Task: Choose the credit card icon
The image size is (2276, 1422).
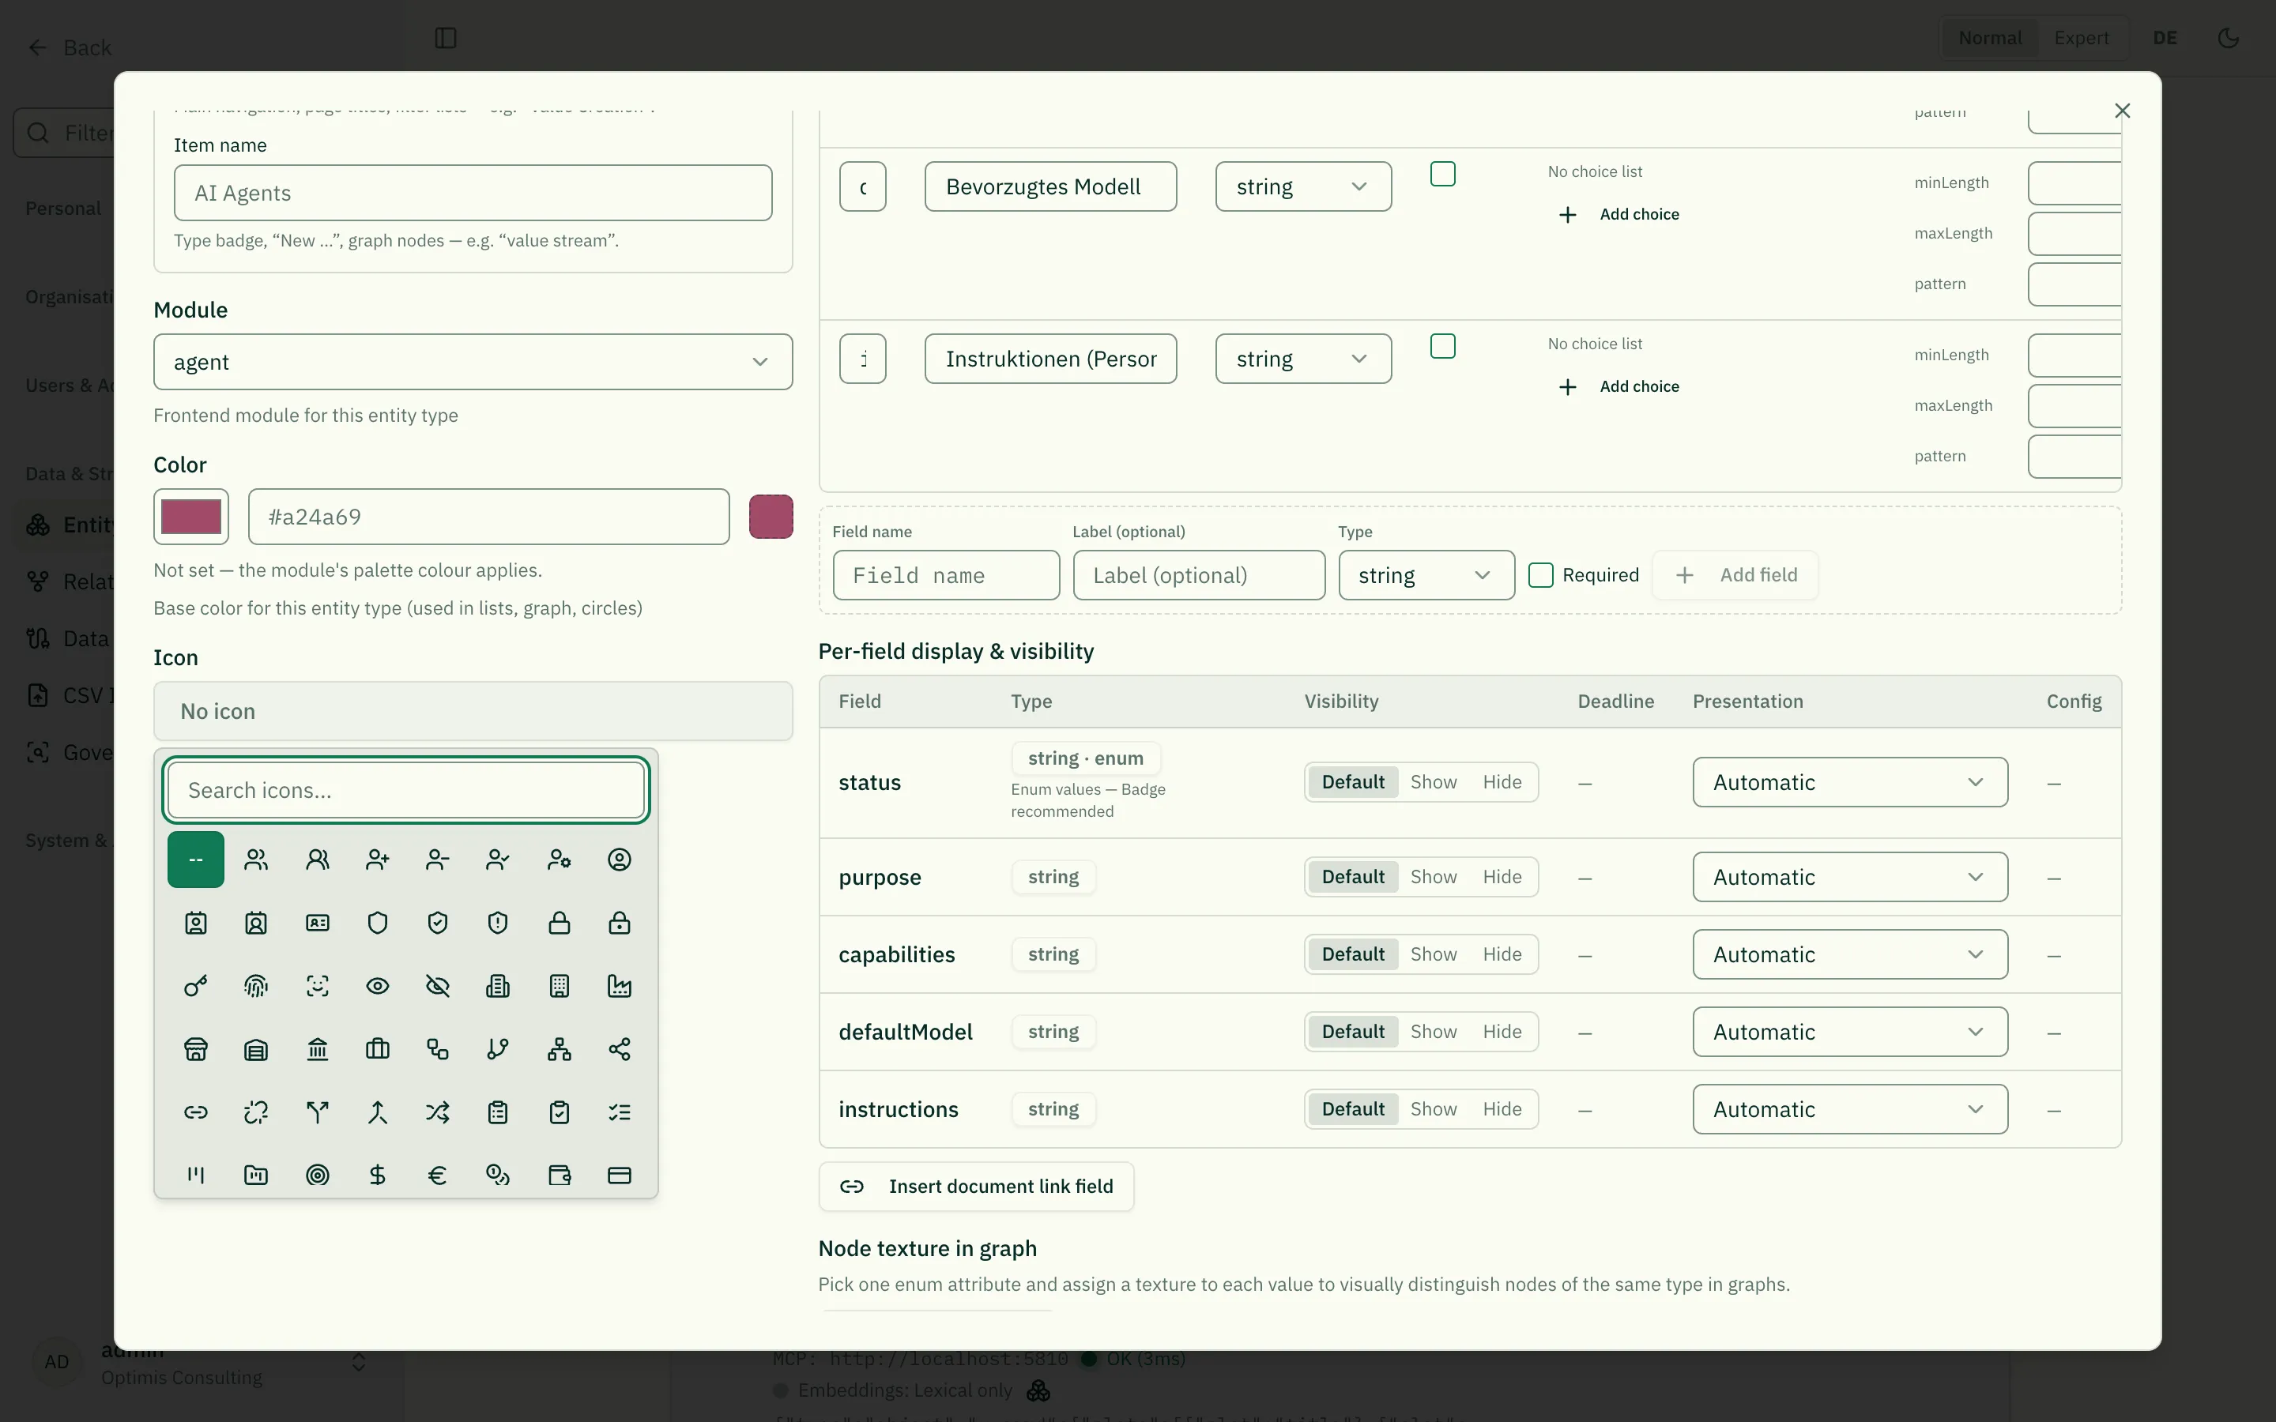Action: click(x=619, y=1174)
